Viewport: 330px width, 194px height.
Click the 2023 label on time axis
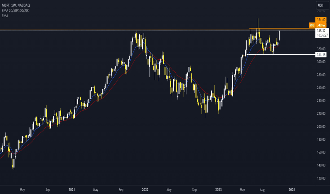tap(218, 190)
